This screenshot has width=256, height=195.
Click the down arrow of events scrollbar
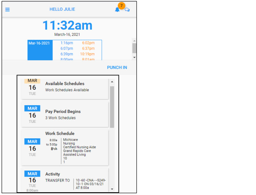point(112,189)
